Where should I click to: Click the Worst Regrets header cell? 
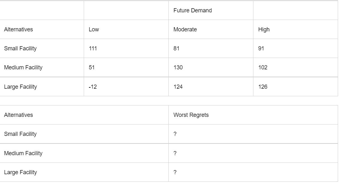click(191, 115)
